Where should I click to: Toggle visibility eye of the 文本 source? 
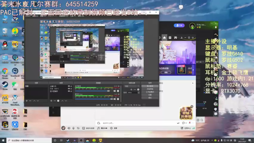click(x=69, y=89)
